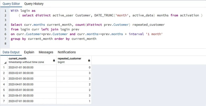Select row number 7 in results
Screen dimensions: 206x106
click(4, 101)
